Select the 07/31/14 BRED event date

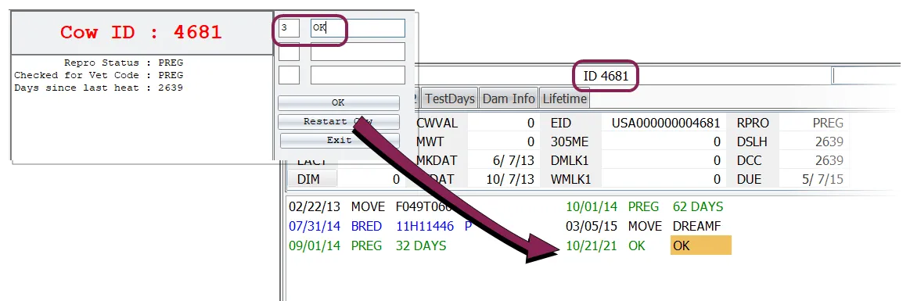[315, 226]
